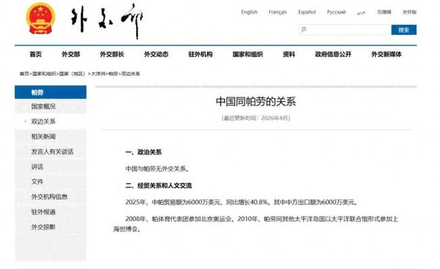
Task: Open the 首页 main menu item
Action: (36, 54)
